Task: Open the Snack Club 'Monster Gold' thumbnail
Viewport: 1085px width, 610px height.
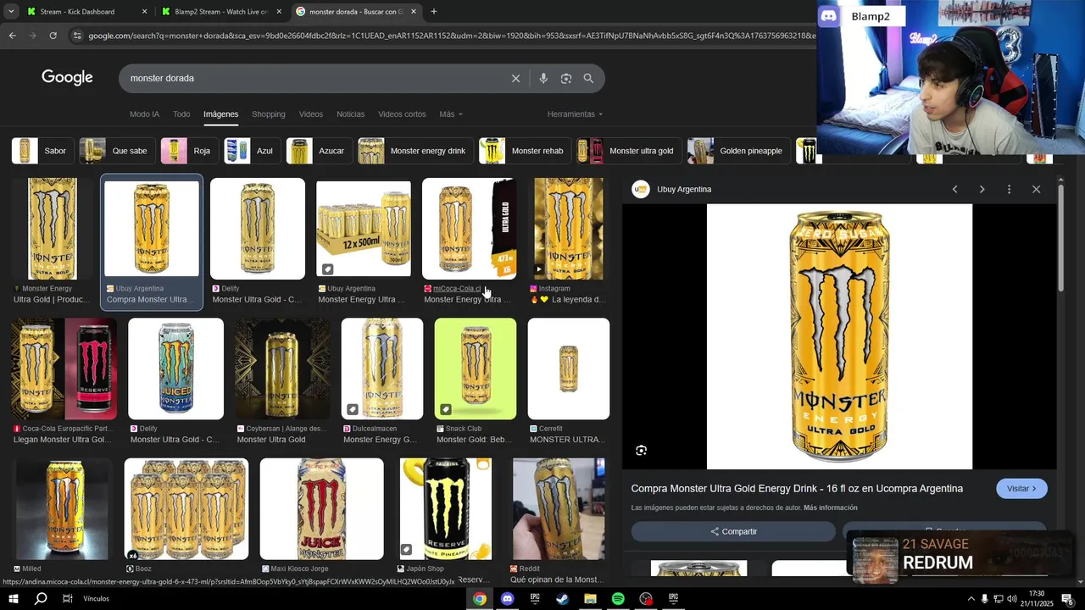Action: coord(475,369)
